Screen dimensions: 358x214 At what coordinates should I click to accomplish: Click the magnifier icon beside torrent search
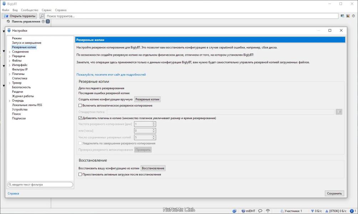pyautogui.click(x=42, y=16)
